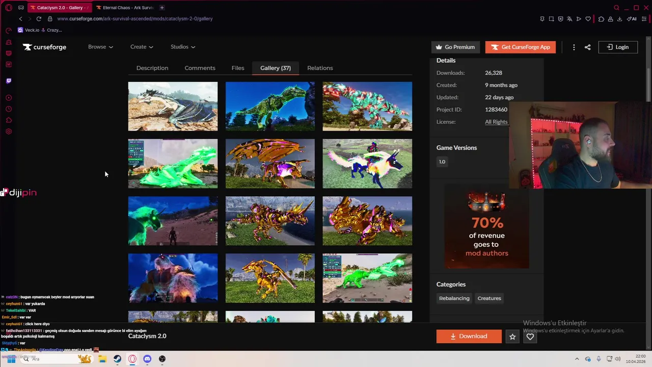The image size is (652, 367).
Task: Open sidebar Settings gear icon
Action: pyautogui.click(x=9, y=132)
